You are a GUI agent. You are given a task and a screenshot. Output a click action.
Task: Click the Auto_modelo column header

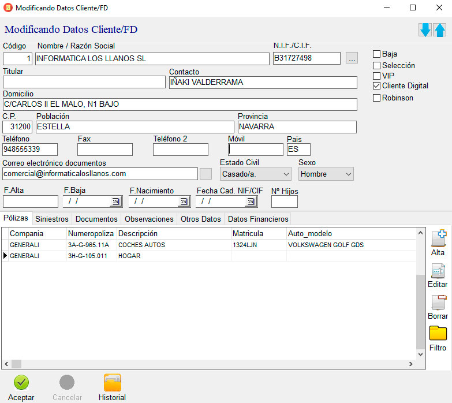click(x=351, y=233)
